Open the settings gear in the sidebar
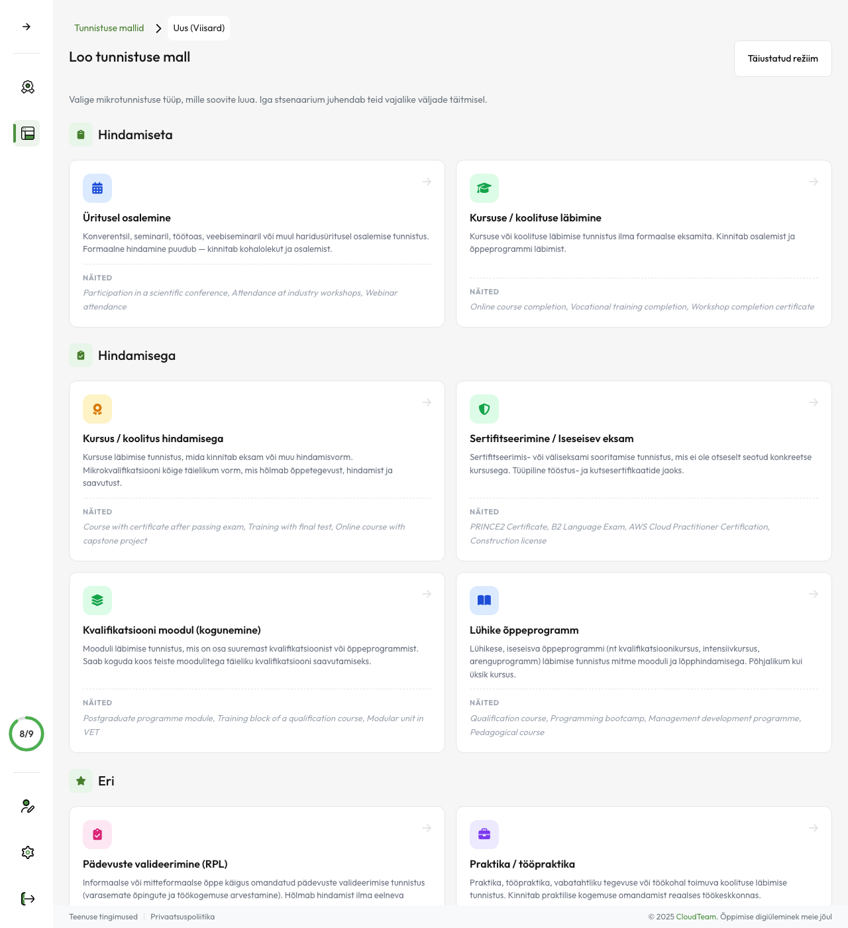The image size is (848, 928). click(x=27, y=852)
